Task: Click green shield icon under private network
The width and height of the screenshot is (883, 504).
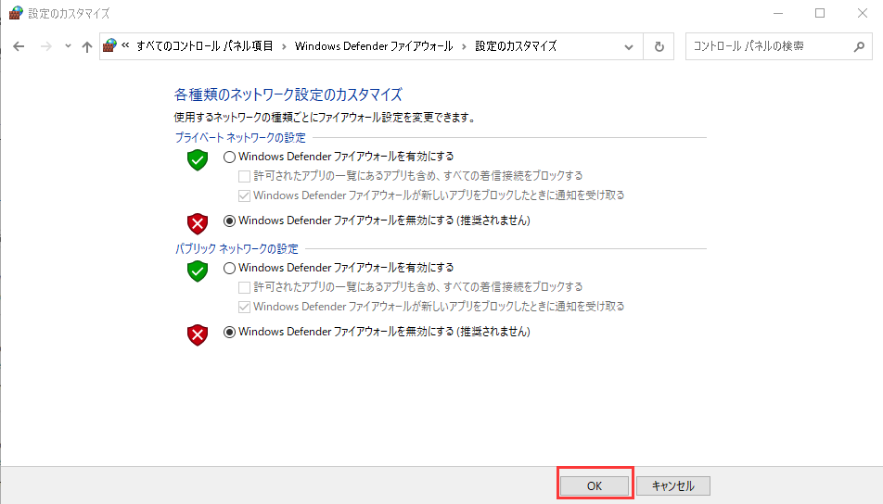Action: click(197, 160)
